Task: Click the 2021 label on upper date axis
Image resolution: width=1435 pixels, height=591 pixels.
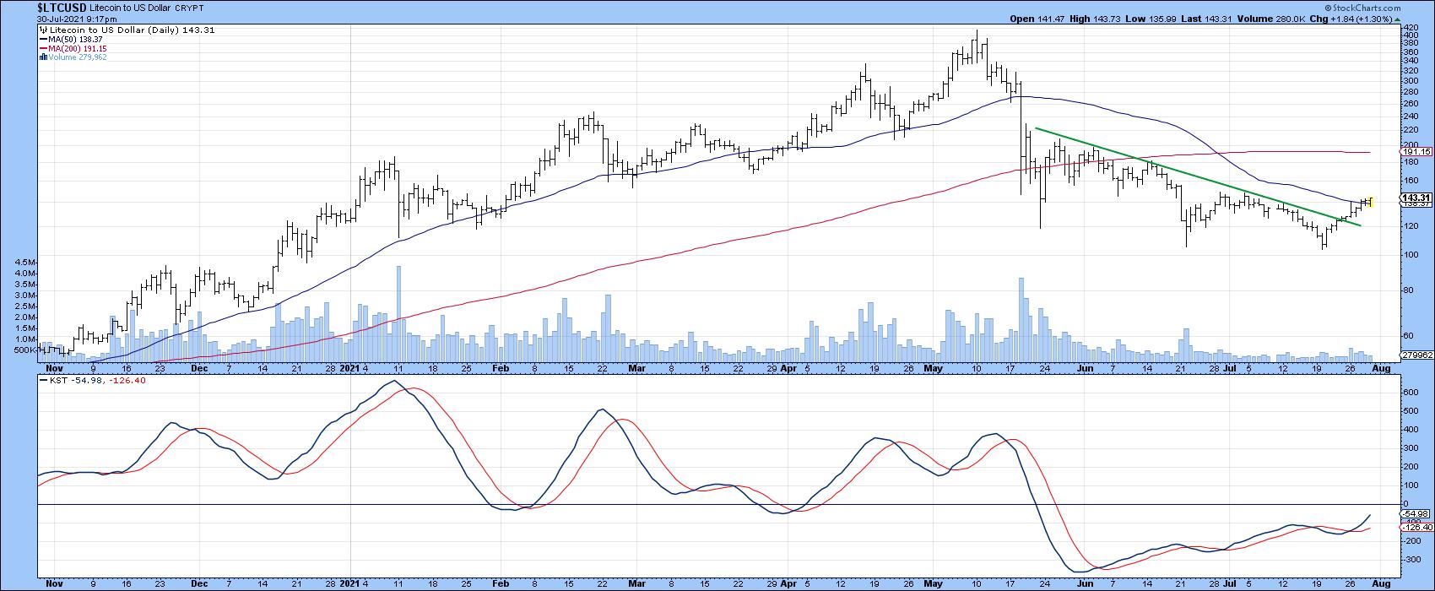Action: click(348, 369)
